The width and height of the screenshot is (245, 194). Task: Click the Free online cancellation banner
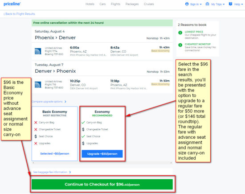(102, 23)
